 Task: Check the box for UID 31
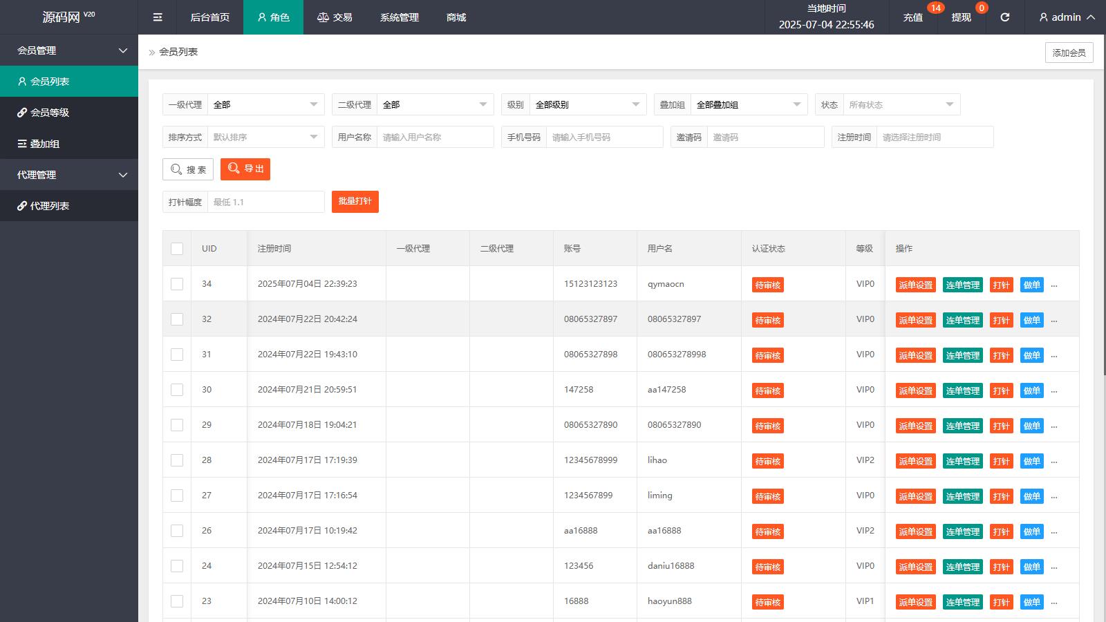(177, 355)
